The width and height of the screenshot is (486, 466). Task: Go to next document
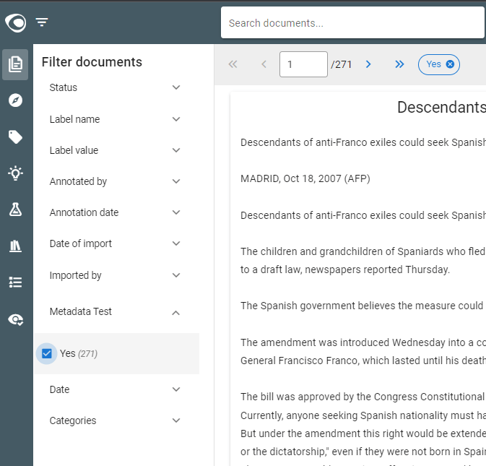368,64
